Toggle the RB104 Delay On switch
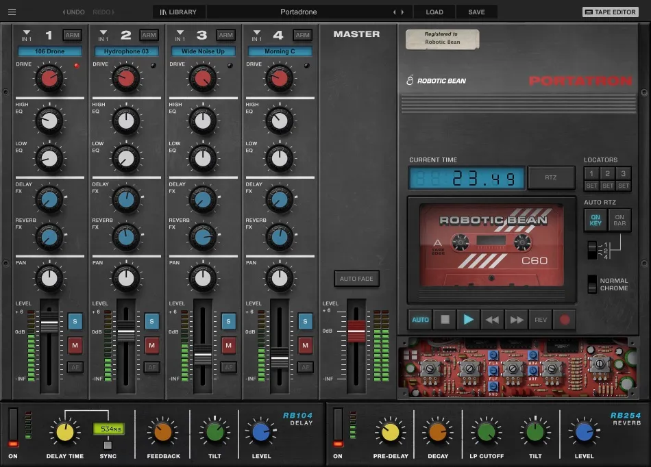The image size is (651, 467). [13, 428]
